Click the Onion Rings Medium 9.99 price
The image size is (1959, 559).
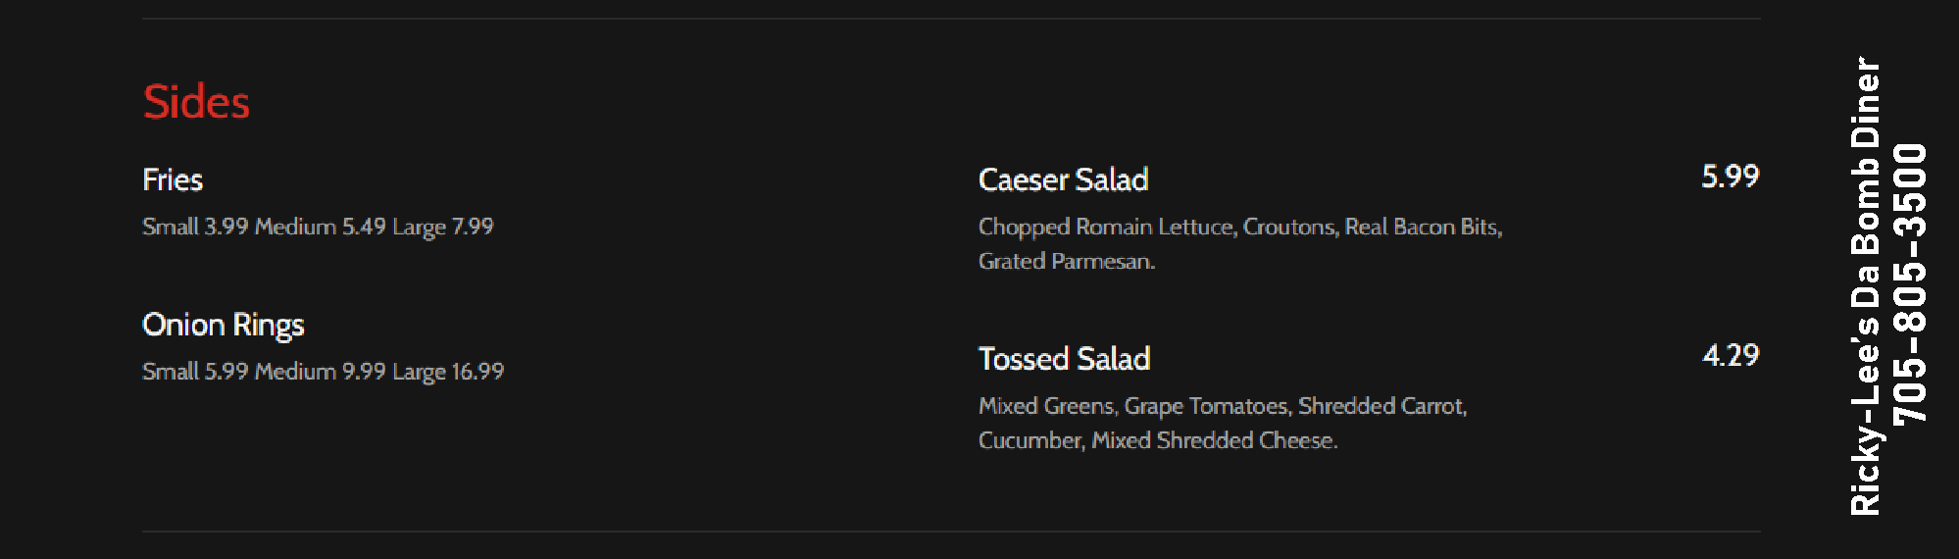click(320, 372)
